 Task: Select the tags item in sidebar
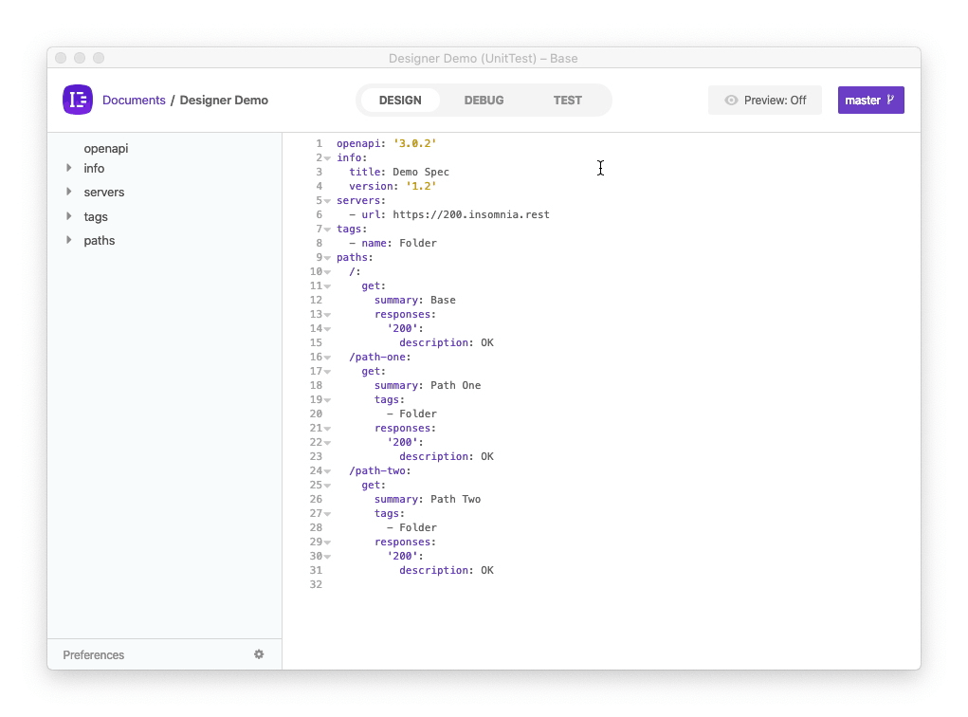click(x=96, y=217)
